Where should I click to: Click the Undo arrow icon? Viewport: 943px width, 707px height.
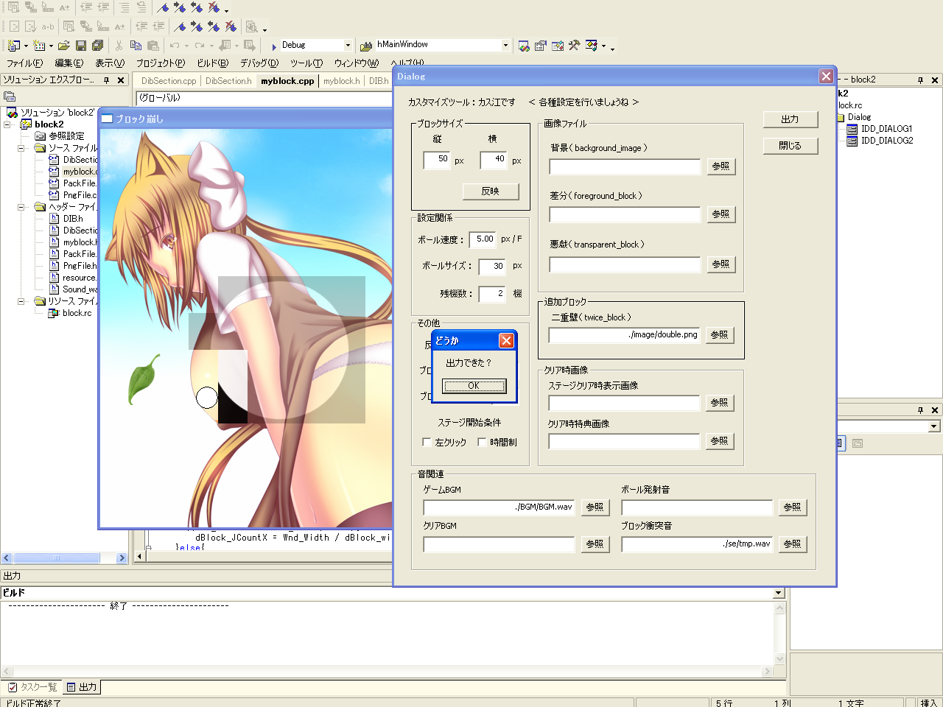pyautogui.click(x=175, y=46)
